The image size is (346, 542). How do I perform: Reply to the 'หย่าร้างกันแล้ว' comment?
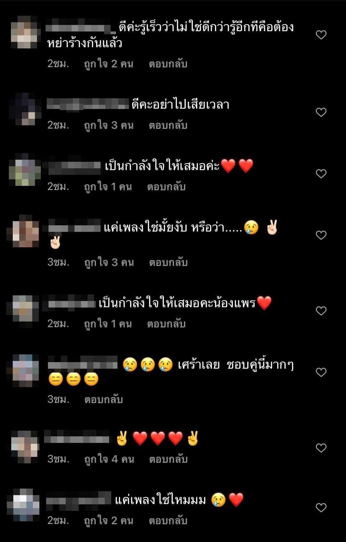(168, 64)
